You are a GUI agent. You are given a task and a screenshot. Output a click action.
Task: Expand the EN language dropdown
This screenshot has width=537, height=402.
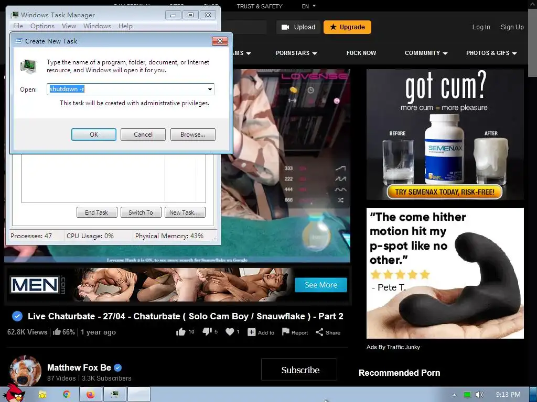[x=308, y=6]
